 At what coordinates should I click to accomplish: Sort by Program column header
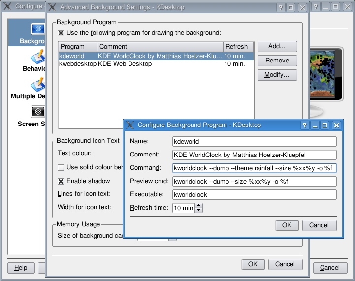(78, 47)
